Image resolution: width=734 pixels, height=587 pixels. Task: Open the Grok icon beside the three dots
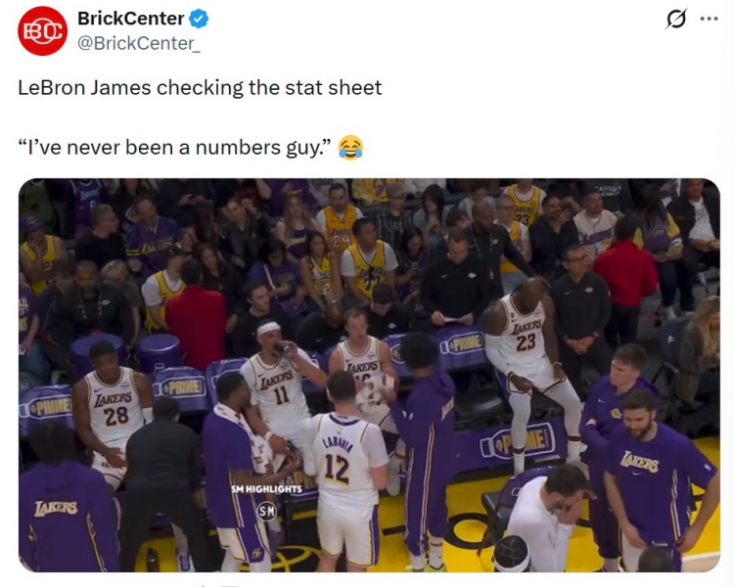click(675, 19)
